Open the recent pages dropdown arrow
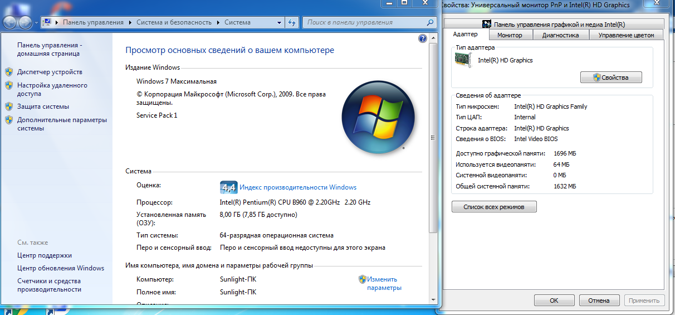Screen dimensions: 675x315 (36, 23)
